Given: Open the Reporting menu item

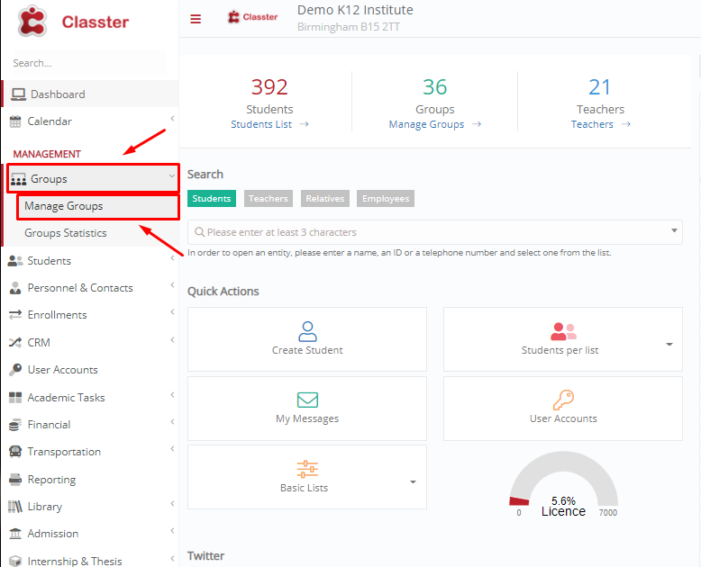Looking at the screenshot, I should (90, 480).
